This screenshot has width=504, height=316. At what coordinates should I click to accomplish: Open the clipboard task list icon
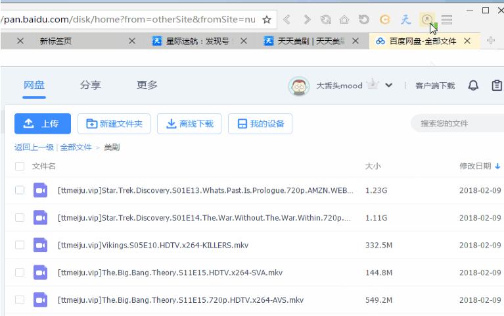[497, 86]
